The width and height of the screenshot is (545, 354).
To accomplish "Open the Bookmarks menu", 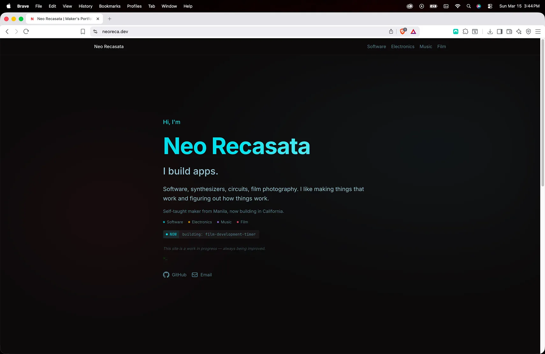I will click(x=110, y=6).
